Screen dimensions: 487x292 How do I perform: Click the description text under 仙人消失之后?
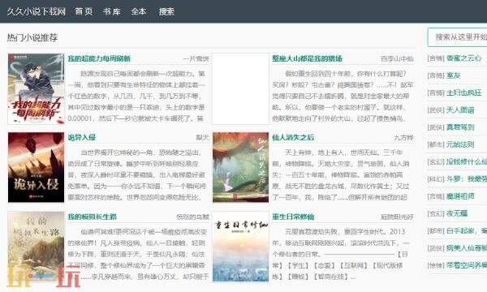tap(341, 174)
